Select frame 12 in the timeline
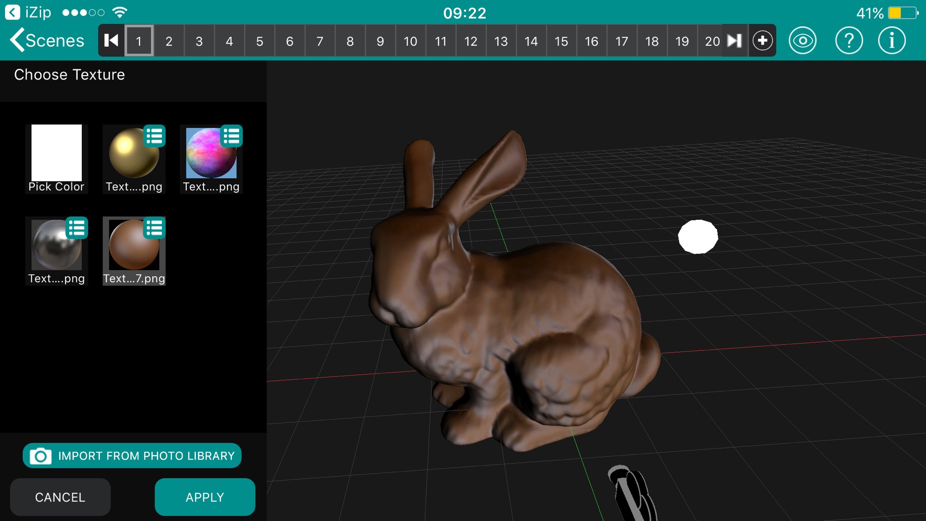 [x=471, y=41]
